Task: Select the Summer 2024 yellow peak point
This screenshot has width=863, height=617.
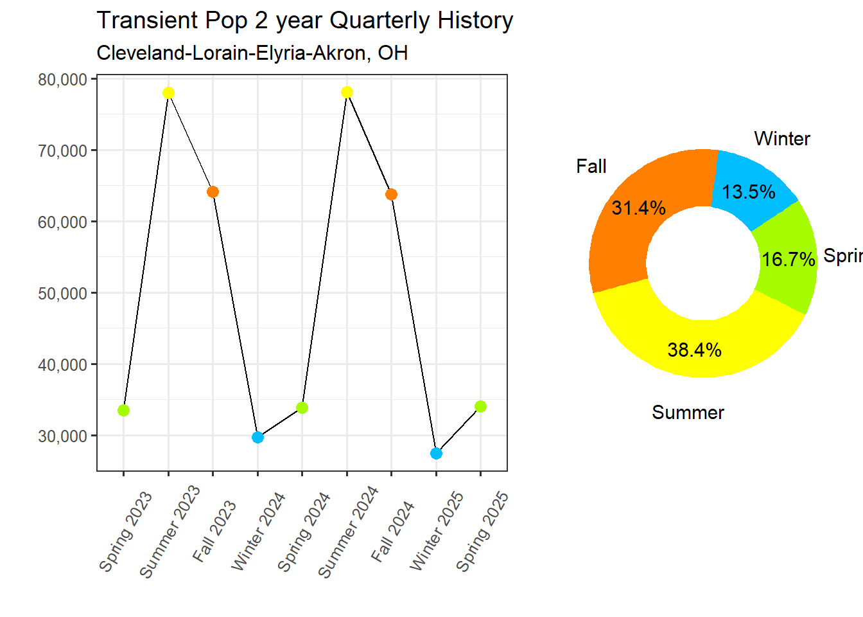Action: coord(347,93)
